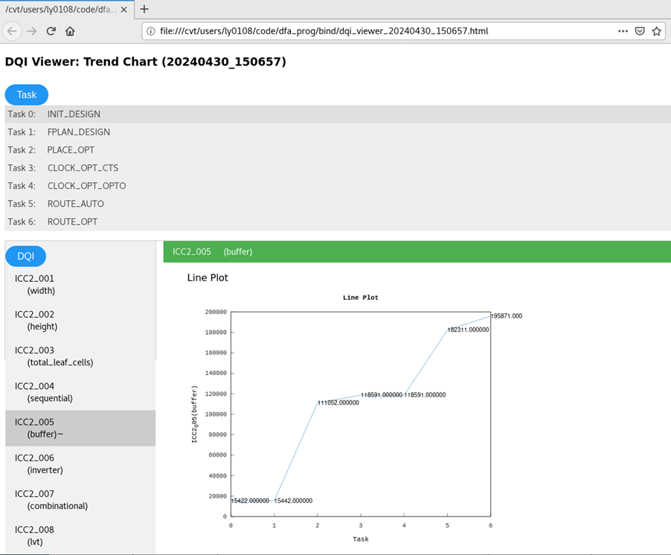This screenshot has width=671, height=555.
Task: Select Task 3 CLOCK_OPT_CTS row
Action: pos(82,168)
